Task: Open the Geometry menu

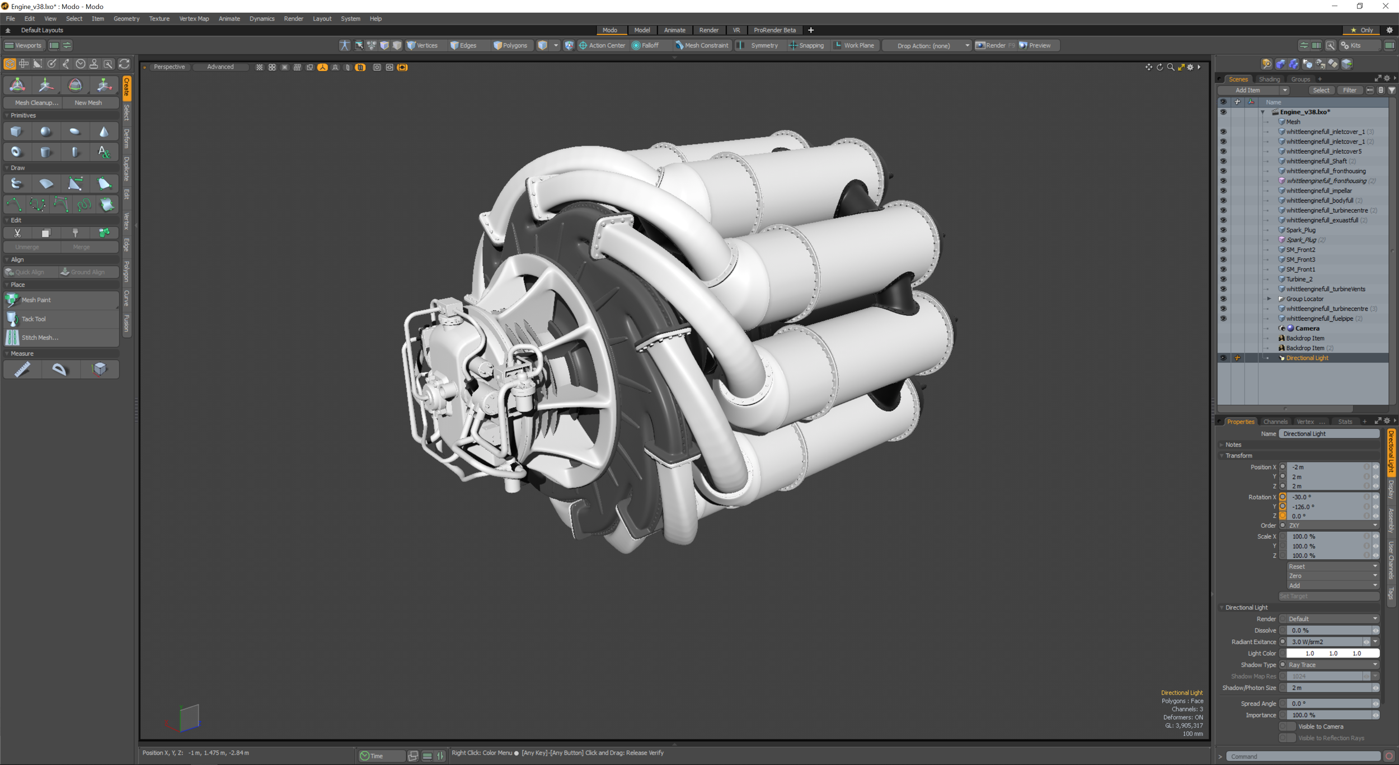Action: (126, 18)
